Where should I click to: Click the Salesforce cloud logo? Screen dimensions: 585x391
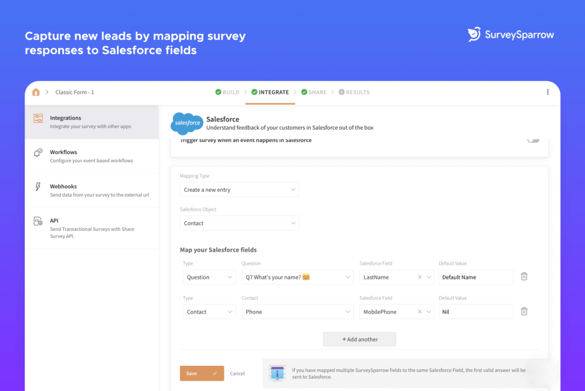pyautogui.click(x=187, y=123)
